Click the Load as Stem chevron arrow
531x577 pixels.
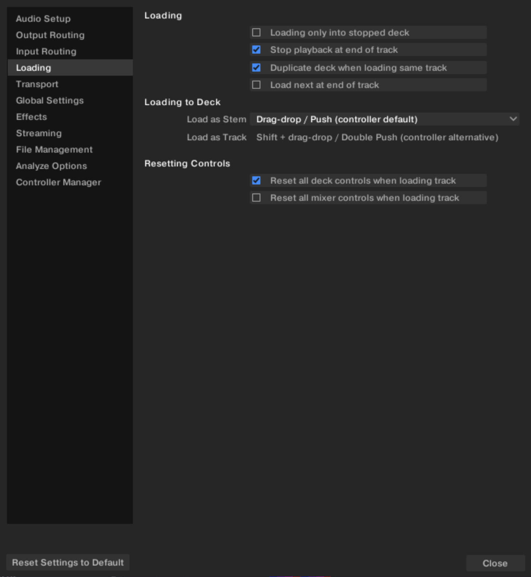coord(513,119)
